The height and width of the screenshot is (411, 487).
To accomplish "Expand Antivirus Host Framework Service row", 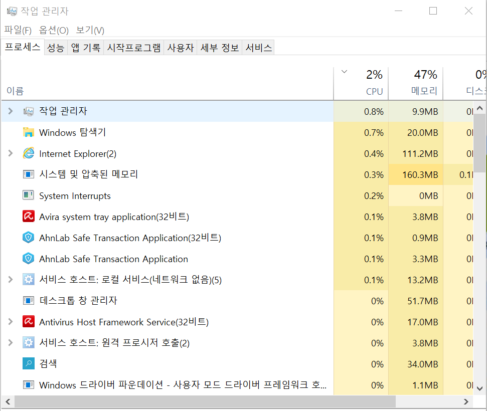I will 11,322.
